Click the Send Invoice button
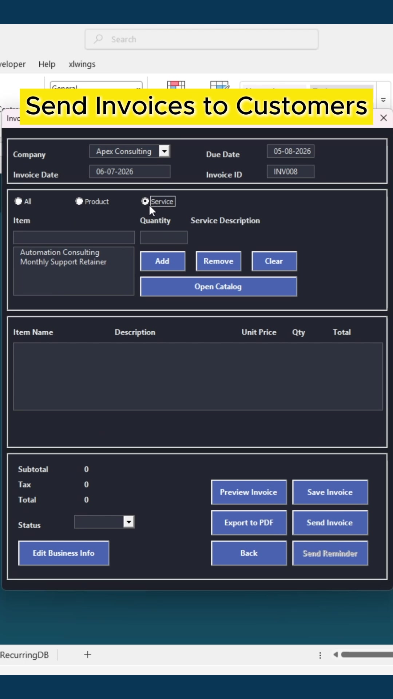Viewport: 393px width, 699px height. (330, 523)
